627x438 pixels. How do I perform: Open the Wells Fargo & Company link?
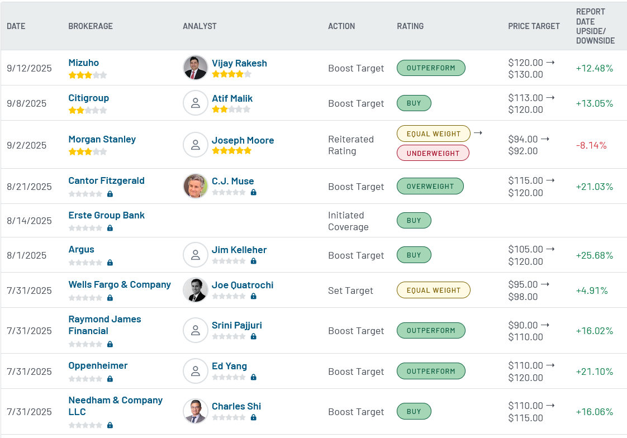point(120,284)
